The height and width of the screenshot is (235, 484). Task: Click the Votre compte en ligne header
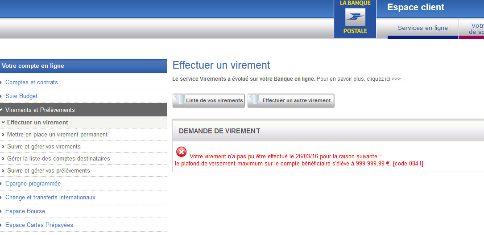coord(83,66)
